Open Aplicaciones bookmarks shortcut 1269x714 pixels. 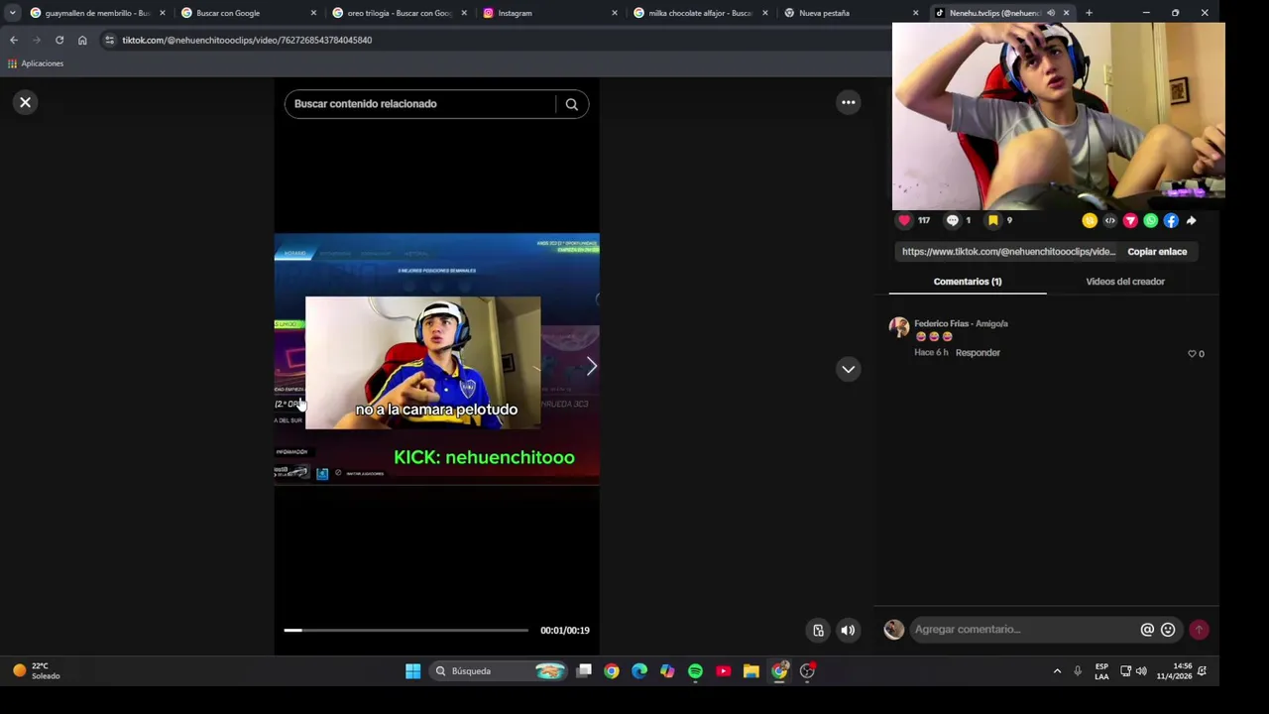tap(36, 63)
